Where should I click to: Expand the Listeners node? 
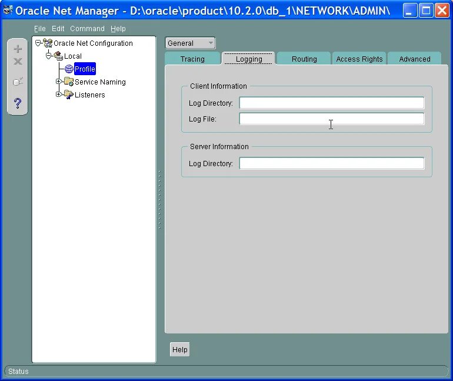coord(58,95)
